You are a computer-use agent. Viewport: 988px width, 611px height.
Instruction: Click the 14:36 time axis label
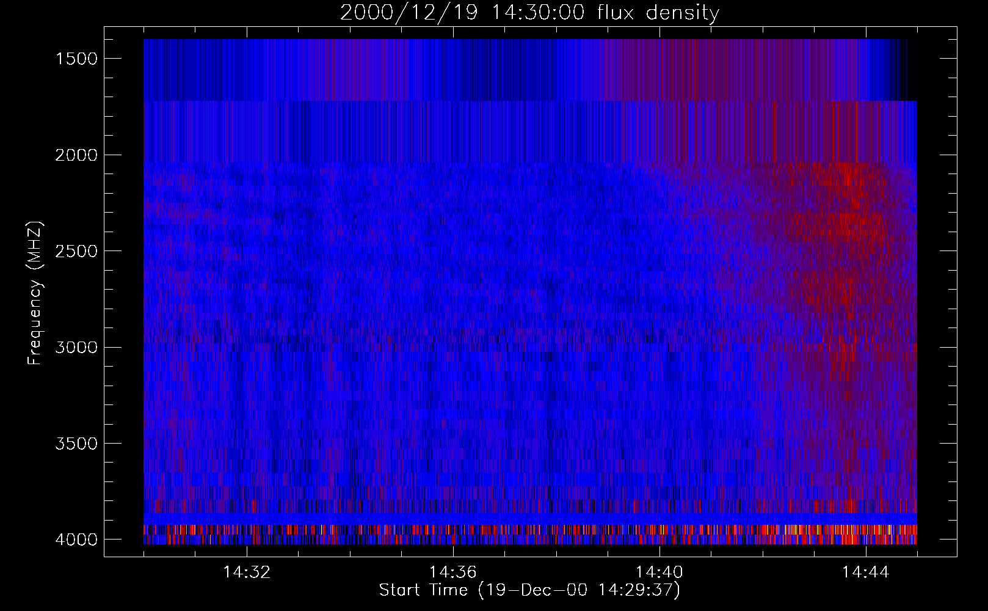click(453, 573)
